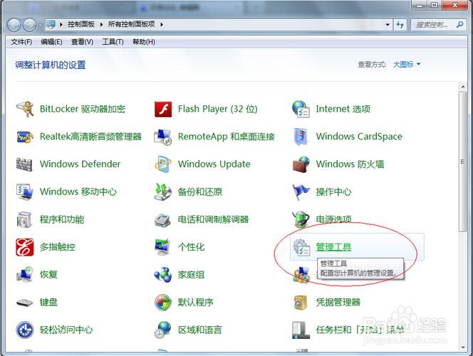The image size is (473, 356).
Task: Open 默认程序 icon
Action: tap(163, 303)
